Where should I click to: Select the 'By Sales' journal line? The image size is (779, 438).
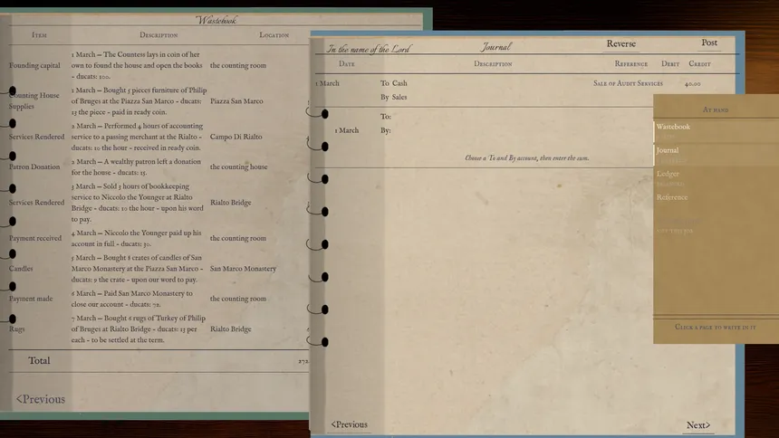click(x=394, y=98)
